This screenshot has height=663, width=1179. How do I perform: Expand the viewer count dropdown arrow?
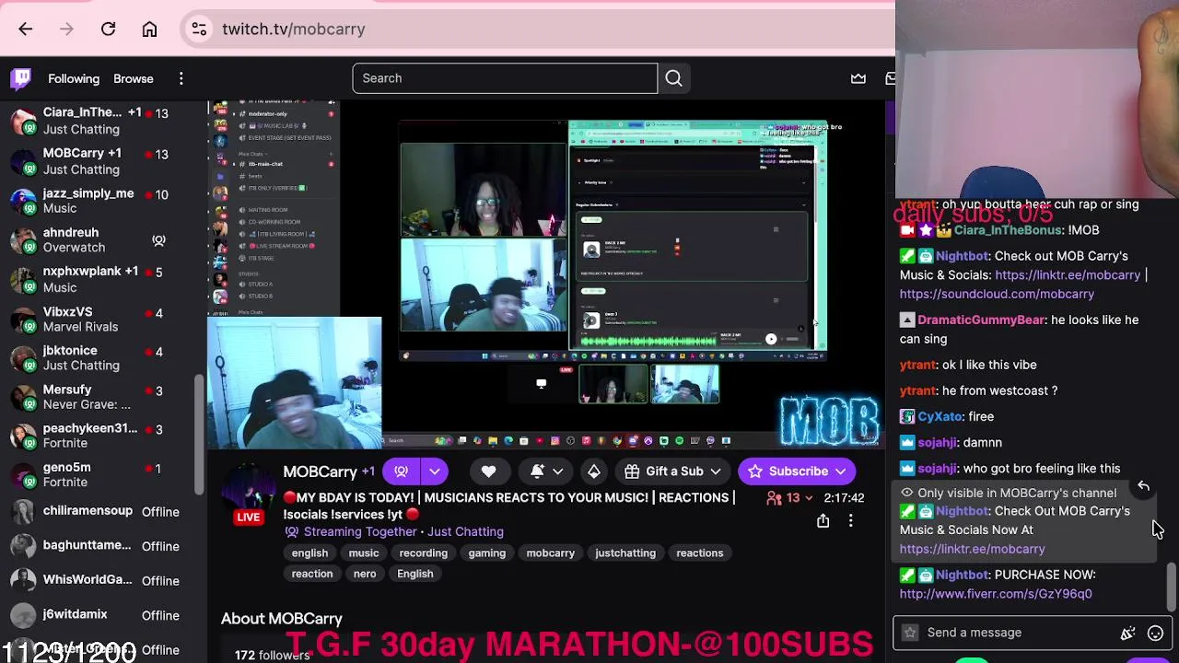point(809,498)
